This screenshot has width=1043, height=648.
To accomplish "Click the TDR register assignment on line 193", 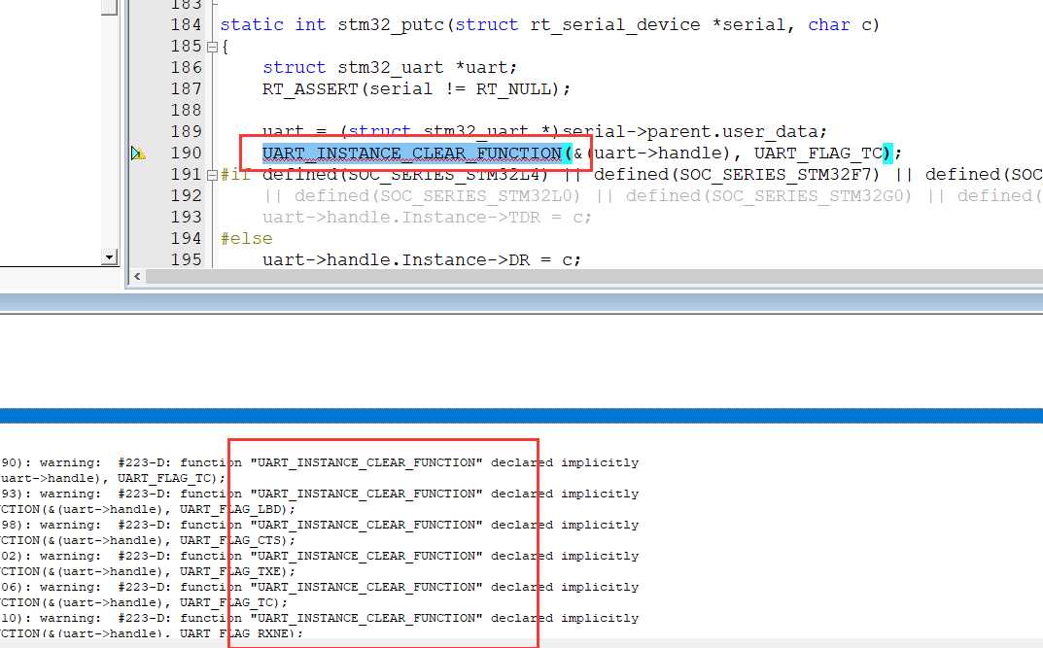I will (x=427, y=218).
